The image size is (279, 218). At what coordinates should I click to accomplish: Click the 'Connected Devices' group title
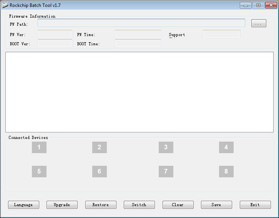click(28, 137)
